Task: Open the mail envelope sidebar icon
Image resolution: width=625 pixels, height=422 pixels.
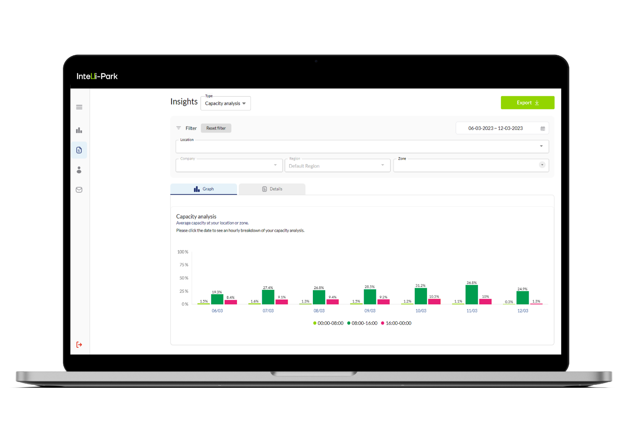Action: tap(79, 190)
